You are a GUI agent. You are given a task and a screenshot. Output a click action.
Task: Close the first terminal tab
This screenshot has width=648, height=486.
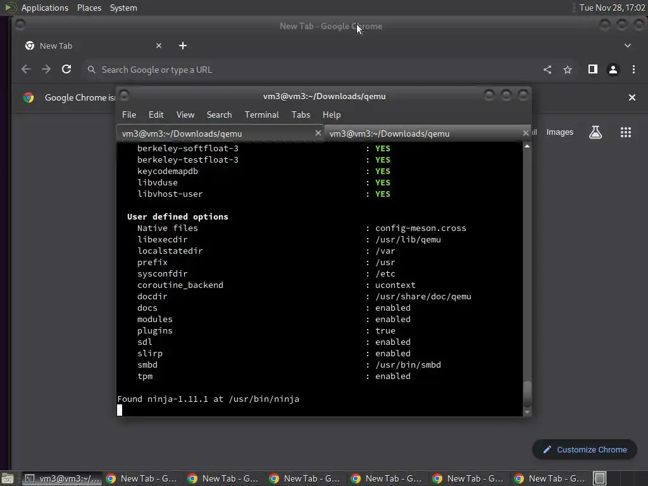(318, 133)
